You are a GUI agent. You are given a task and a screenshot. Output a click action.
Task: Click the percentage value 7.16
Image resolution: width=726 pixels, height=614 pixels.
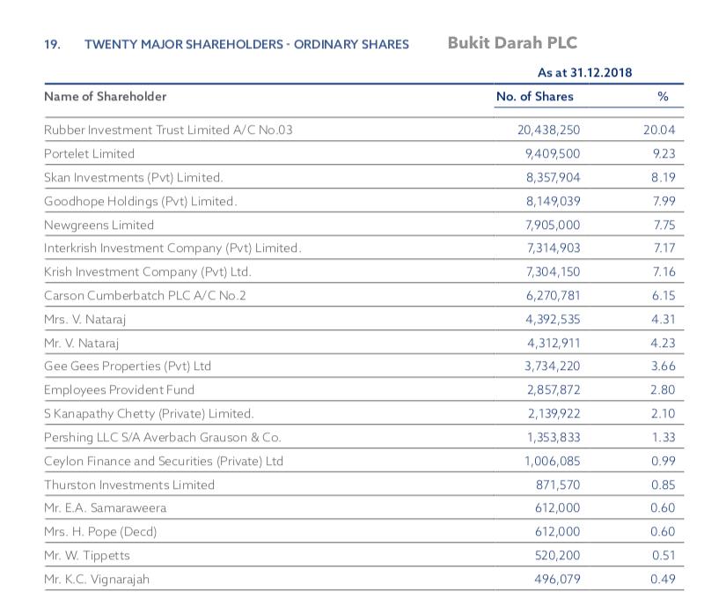[x=664, y=272]
